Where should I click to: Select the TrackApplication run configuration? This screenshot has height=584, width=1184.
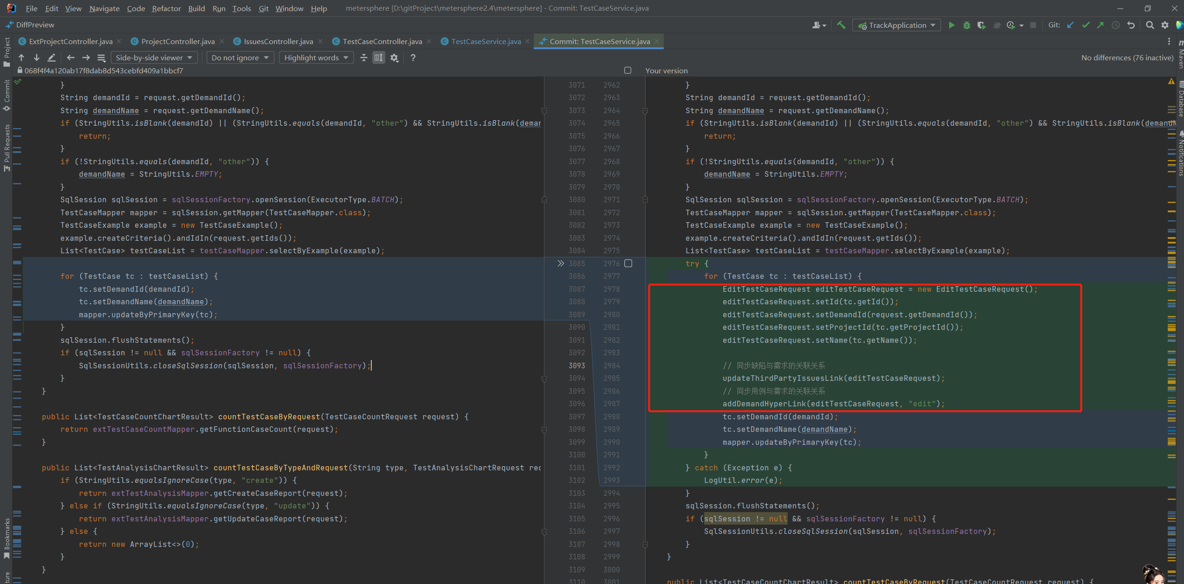(x=896, y=25)
